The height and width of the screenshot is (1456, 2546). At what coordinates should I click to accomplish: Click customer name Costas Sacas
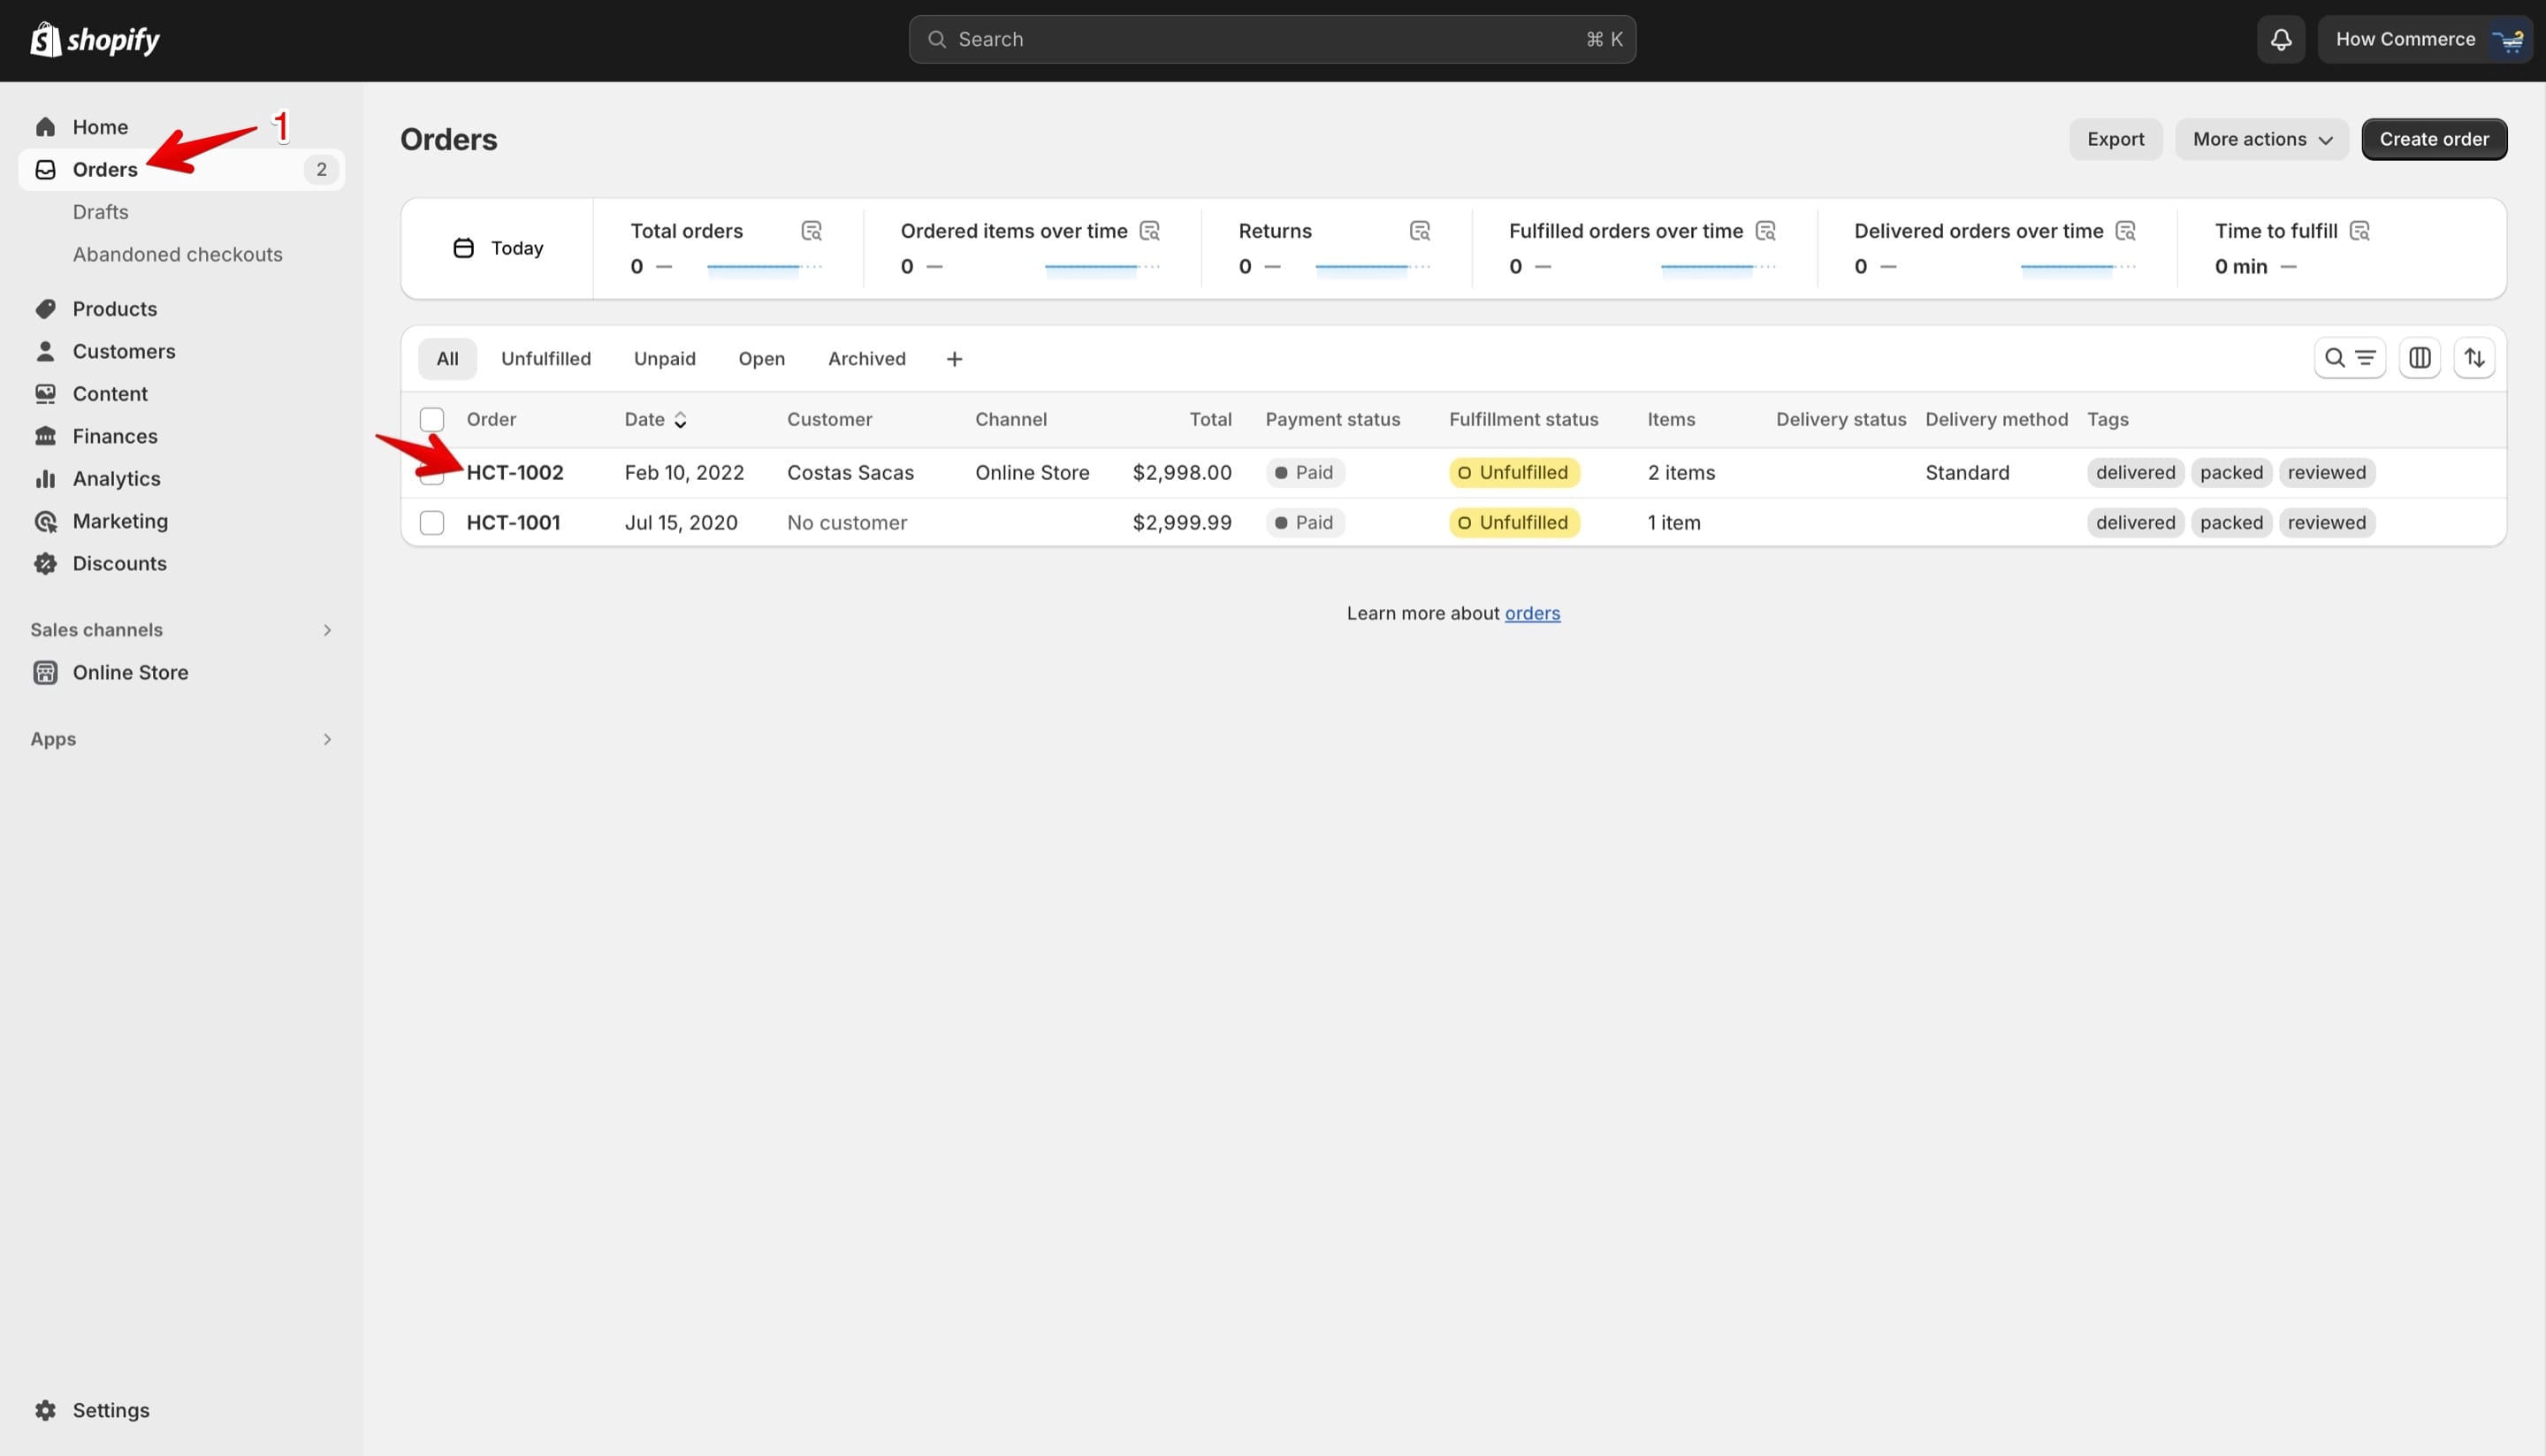pyautogui.click(x=850, y=473)
